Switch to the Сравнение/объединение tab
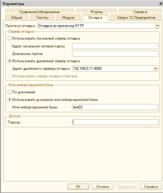This screenshot has height=193, width=163. click(39, 12)
